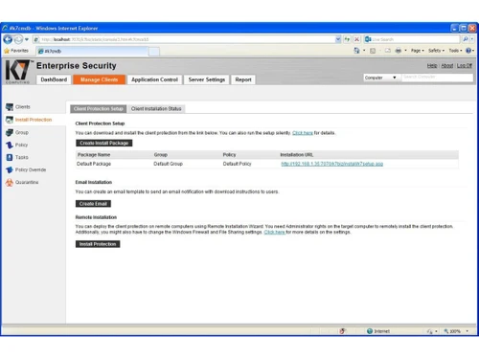Expand the Print options dropdown arrow

tap(406, 51)
